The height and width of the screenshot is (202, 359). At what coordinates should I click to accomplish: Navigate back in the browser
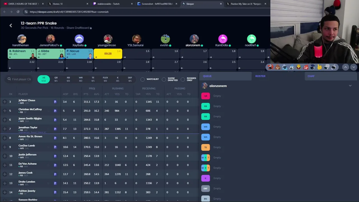(x=4, y=12)
